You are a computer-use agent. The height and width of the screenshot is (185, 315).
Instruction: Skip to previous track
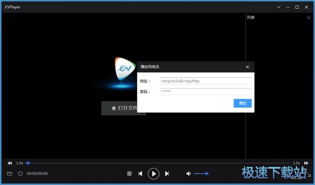click(140, 174)
